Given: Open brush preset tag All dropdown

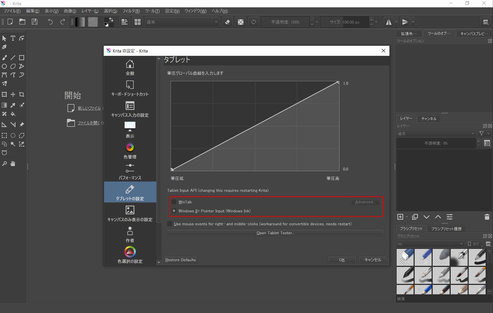Looking at the screenshot, I should tap(430, 244).
